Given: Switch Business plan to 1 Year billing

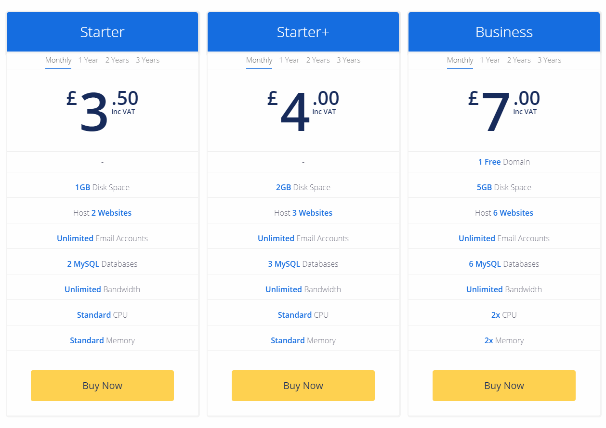Looking at the screenshot, I should pyautogui.click(x=490, y=60).
